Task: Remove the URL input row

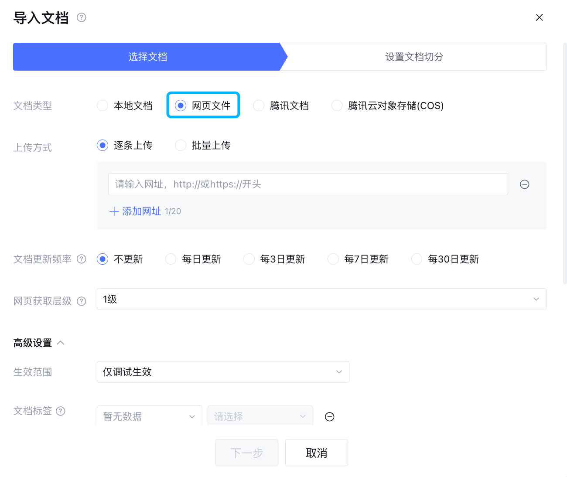Action: 525,184
